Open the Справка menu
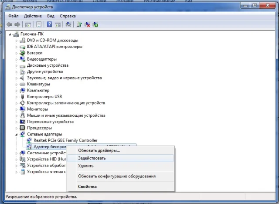Screen dimensions: 279x204 tap(68, 16)
